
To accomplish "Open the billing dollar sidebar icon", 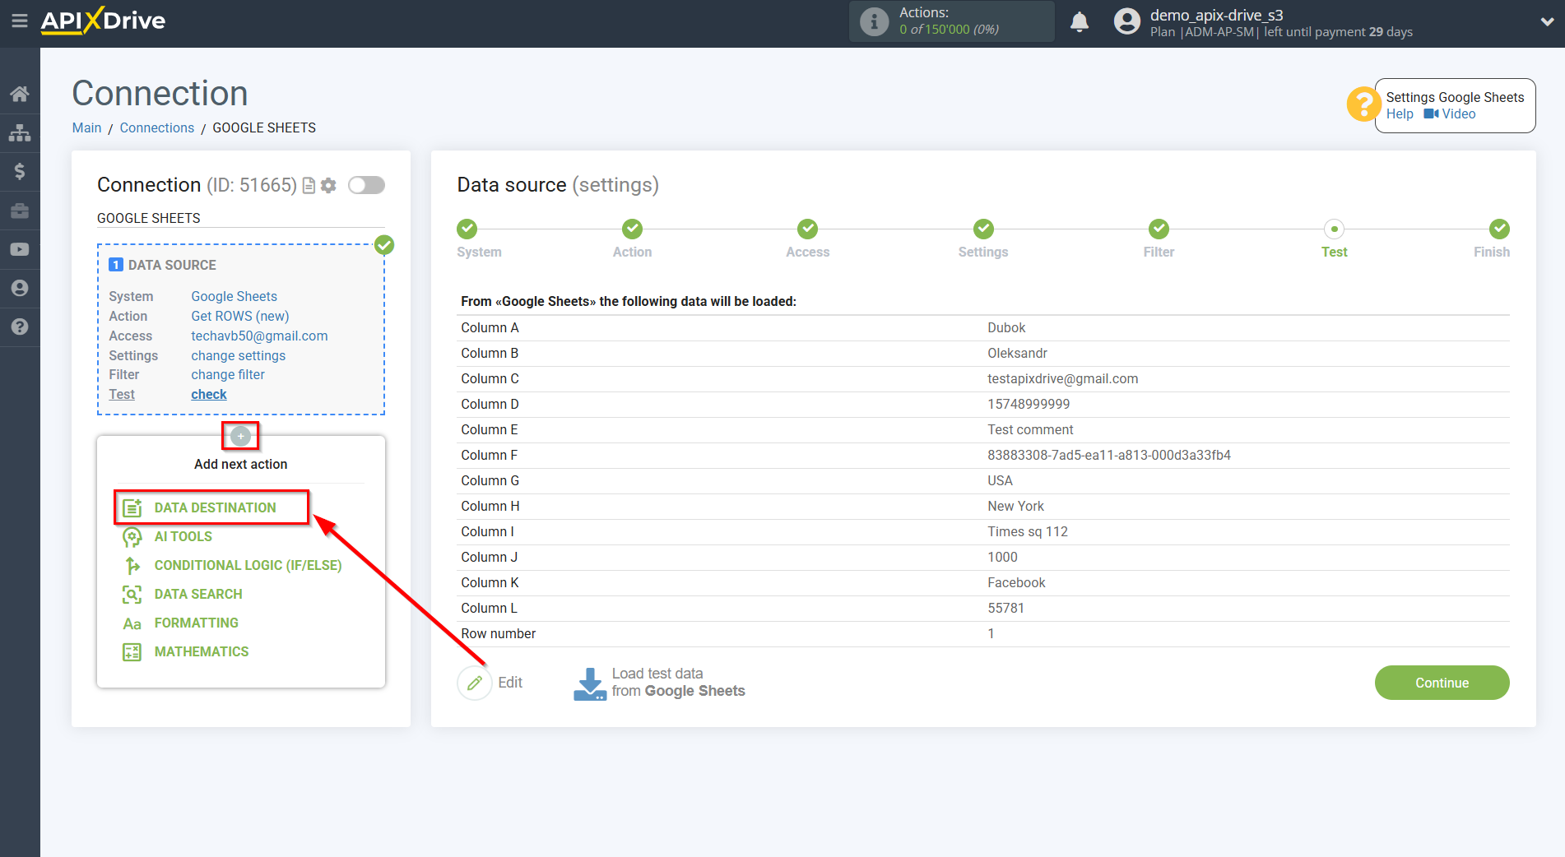I will pos(20,171).
